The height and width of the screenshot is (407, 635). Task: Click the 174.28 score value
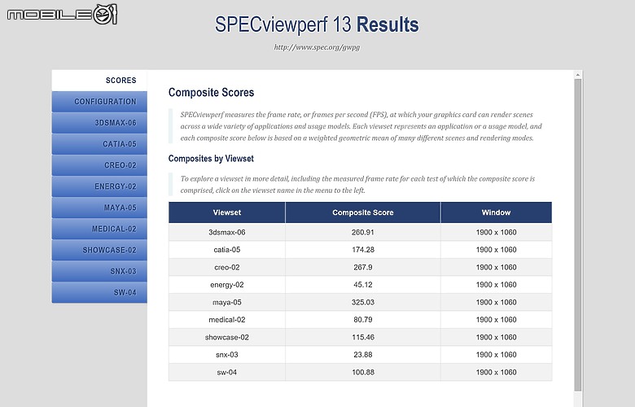[363, 249]
